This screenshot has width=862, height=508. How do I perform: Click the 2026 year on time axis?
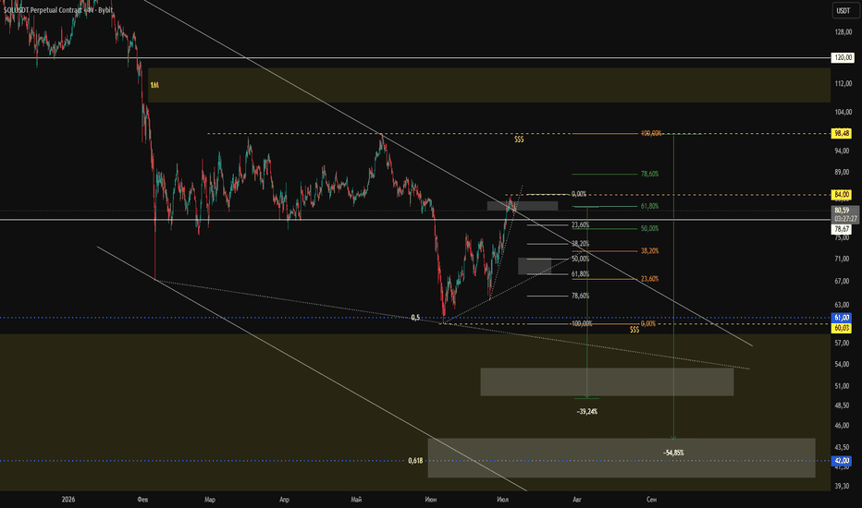(x=68, y=499)
